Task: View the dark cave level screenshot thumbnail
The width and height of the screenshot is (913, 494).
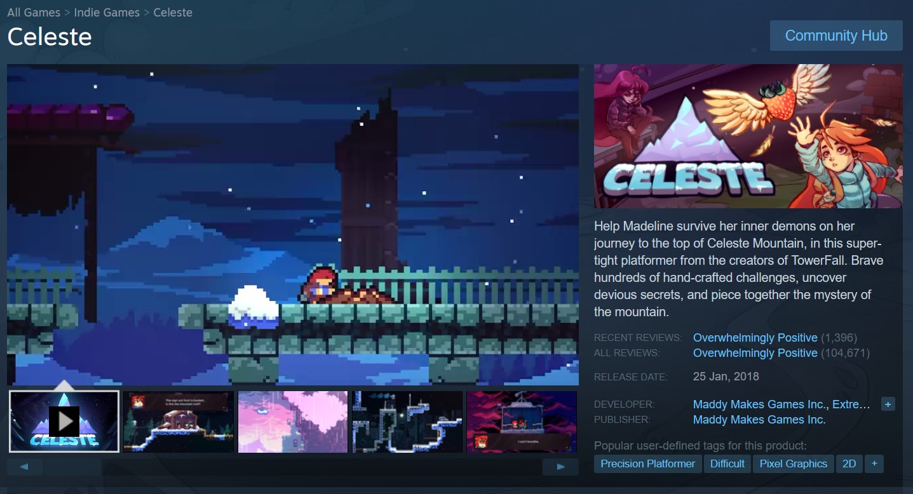Action: pos(407,422)
